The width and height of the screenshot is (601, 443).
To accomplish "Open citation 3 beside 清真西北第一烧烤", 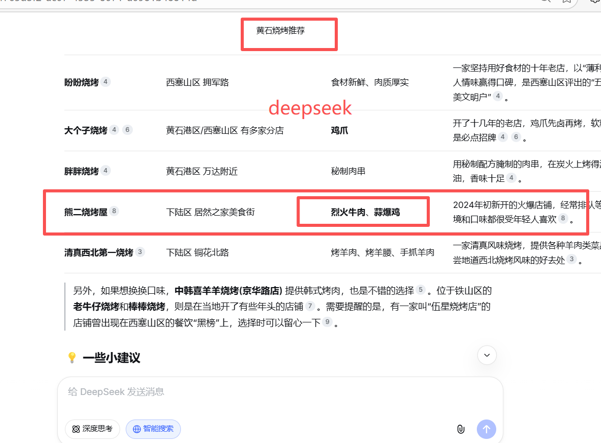I will tap(140, 252).
